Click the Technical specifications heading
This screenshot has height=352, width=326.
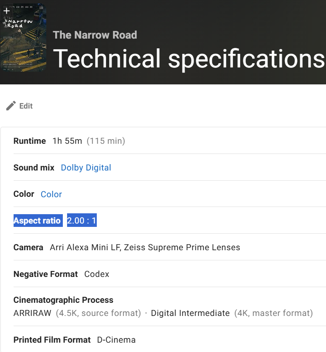click(x=189, y=59)
